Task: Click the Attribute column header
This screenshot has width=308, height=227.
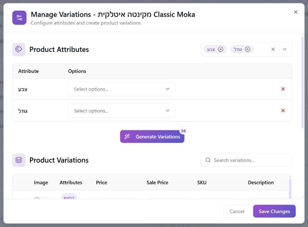Action: point(28,71)
